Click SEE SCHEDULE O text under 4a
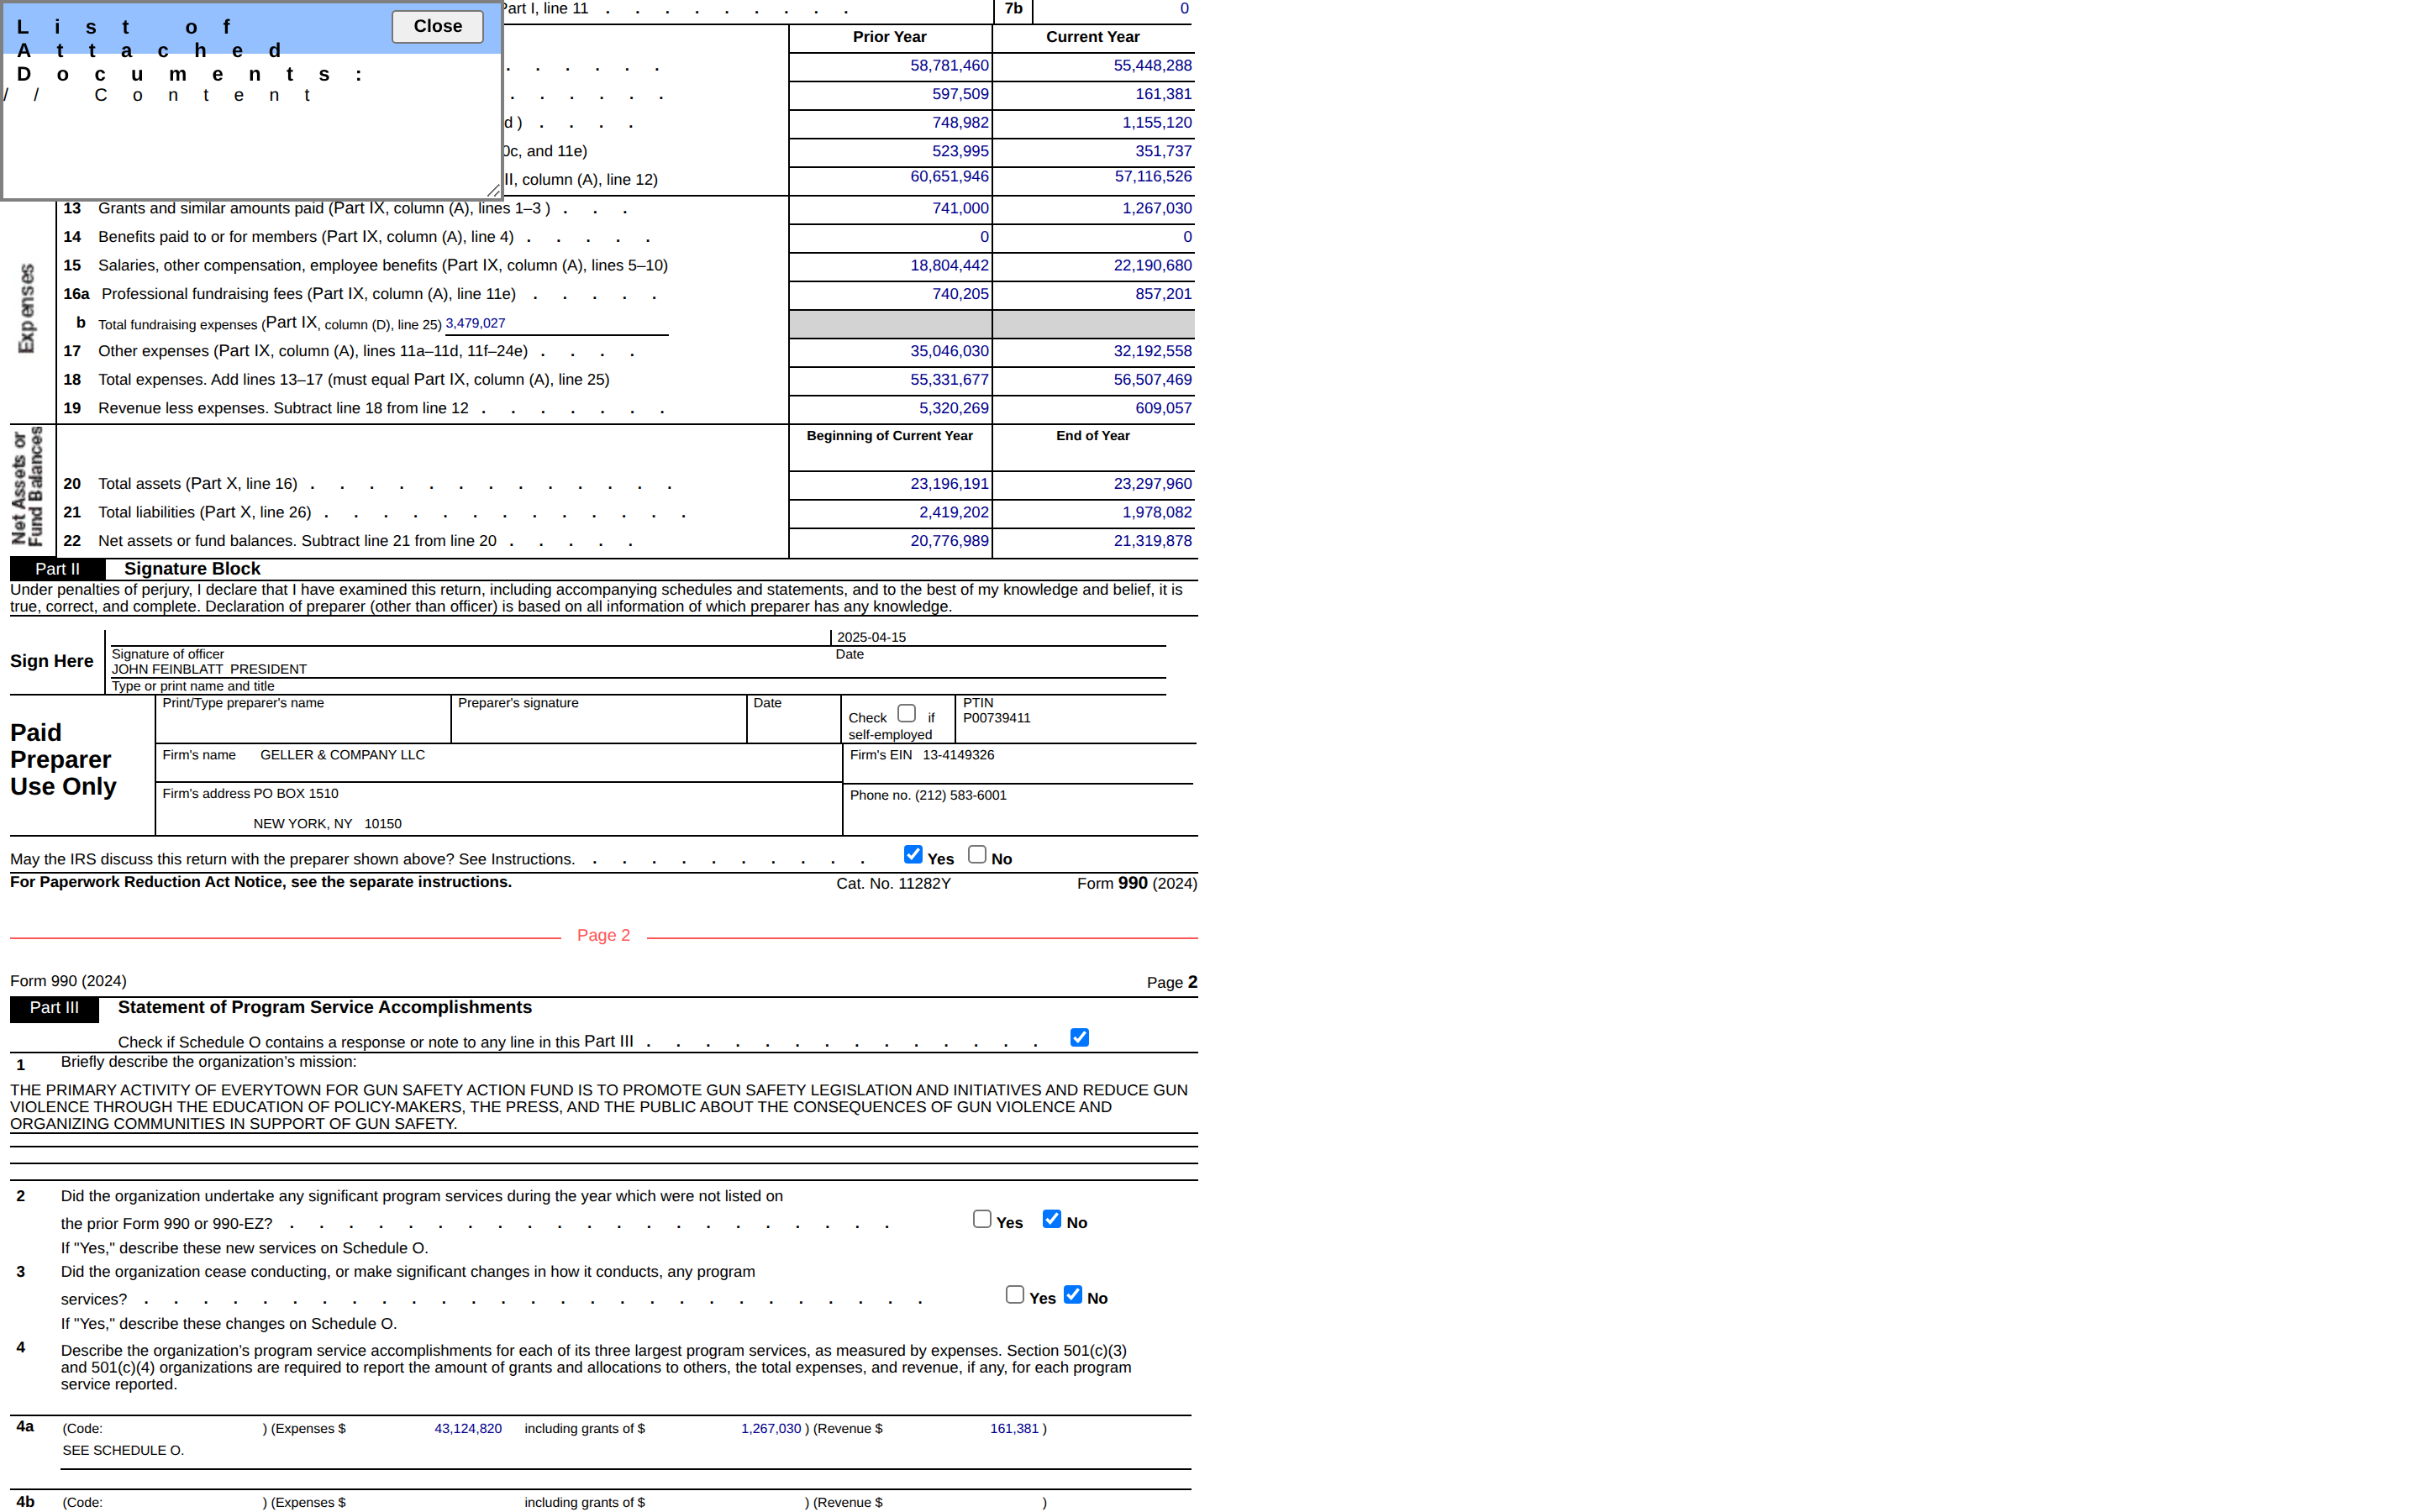Screen dimensions: 2420x1512 123,1450
